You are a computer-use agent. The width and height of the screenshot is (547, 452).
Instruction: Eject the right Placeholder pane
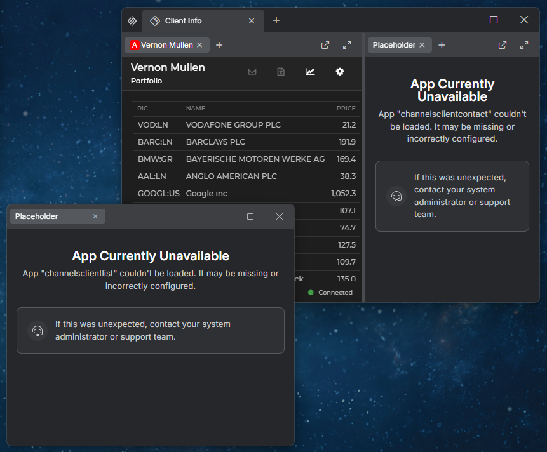pos(503,45)
